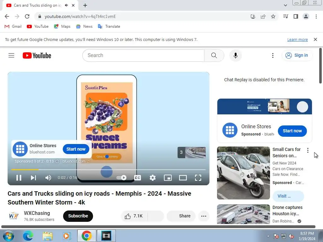This screenshot has height=242, width=323.
Task: Toggle the autoplay switch in player
Action: [121, 178]
